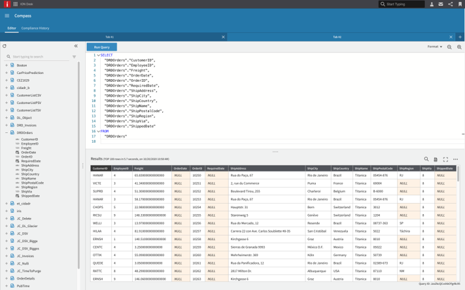Screen dimensions: 465x290
Task: Collapse the DRDOrders tree node
Action: (x=7, y=133)
